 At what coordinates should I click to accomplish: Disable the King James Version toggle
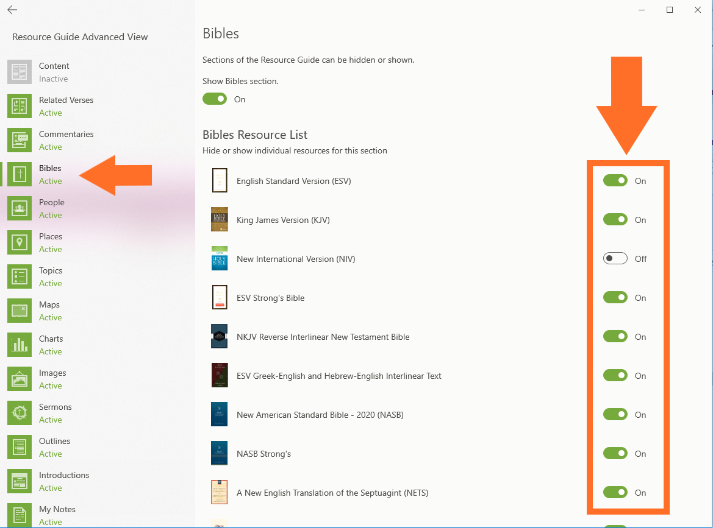point(615,220)
